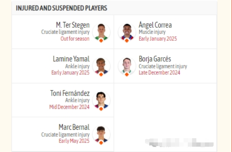View Toni Fernández's player photo

(x=101, y=100)
